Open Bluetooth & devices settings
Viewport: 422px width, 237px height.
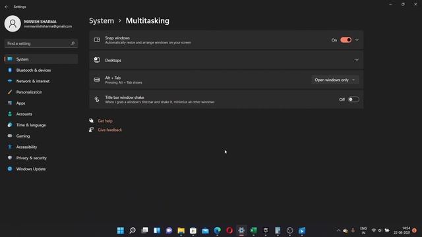click(x=41, y=70)
